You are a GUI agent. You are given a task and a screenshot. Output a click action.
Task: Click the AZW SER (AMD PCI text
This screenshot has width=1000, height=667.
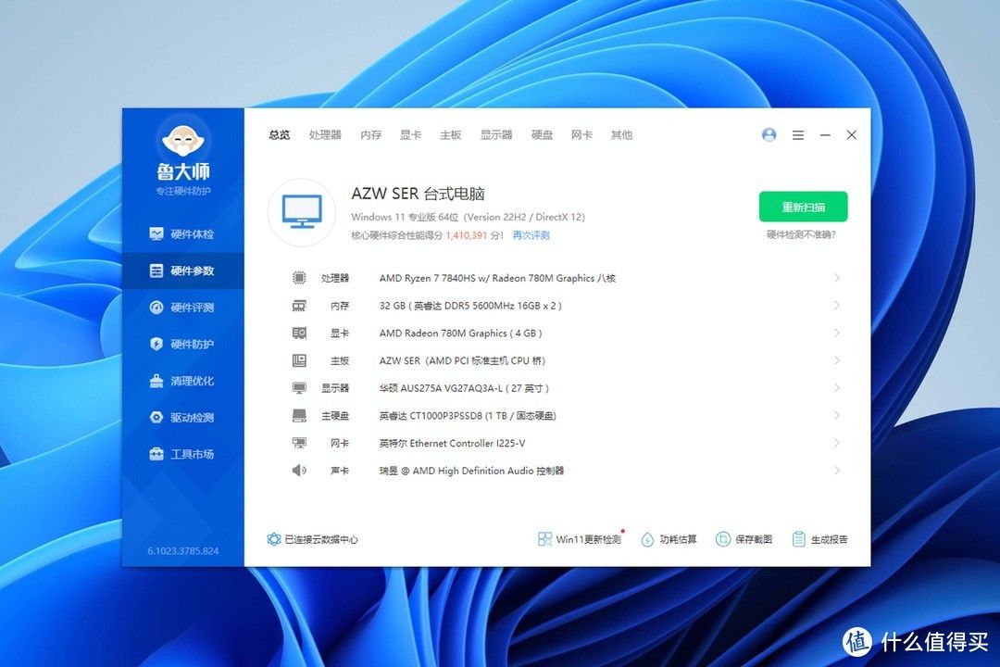[462, 360]
